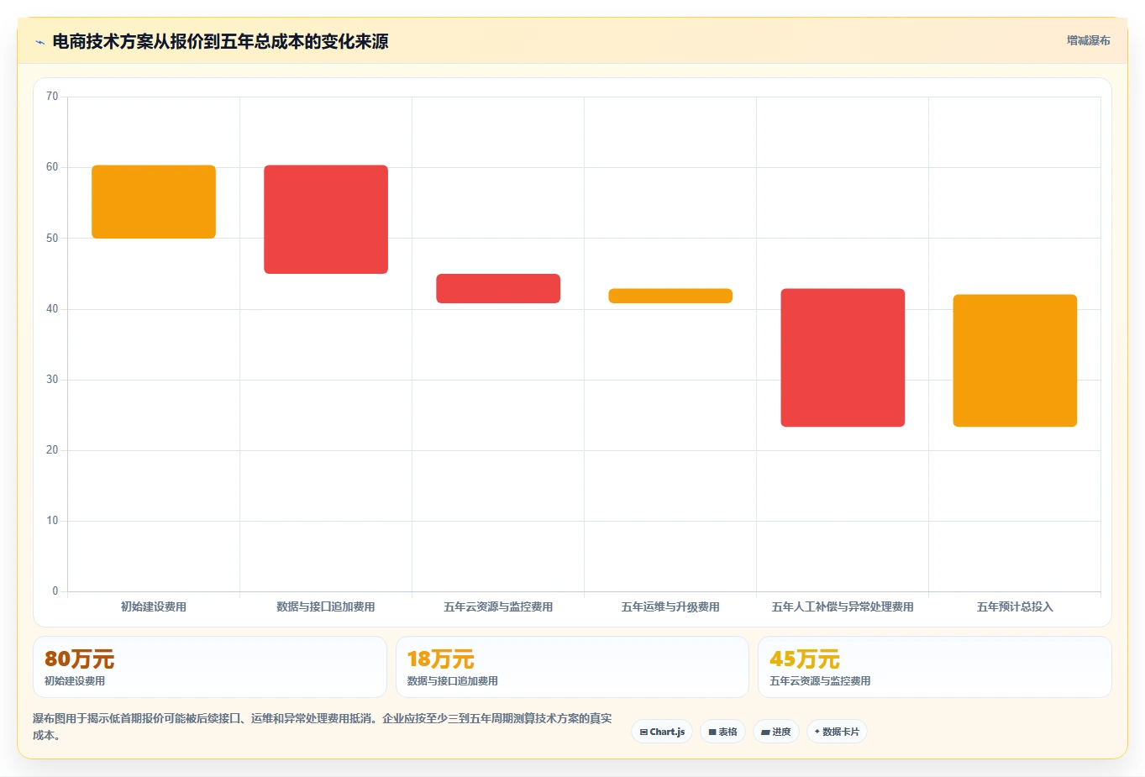The image size is (1145, 777).
Task: Click the y-axis value 40
Action: pyautogui.click(x=52, y=308)
